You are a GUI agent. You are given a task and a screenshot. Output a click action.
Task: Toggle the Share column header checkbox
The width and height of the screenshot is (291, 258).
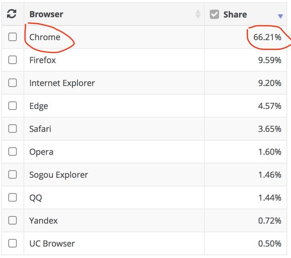pos(215,15)
